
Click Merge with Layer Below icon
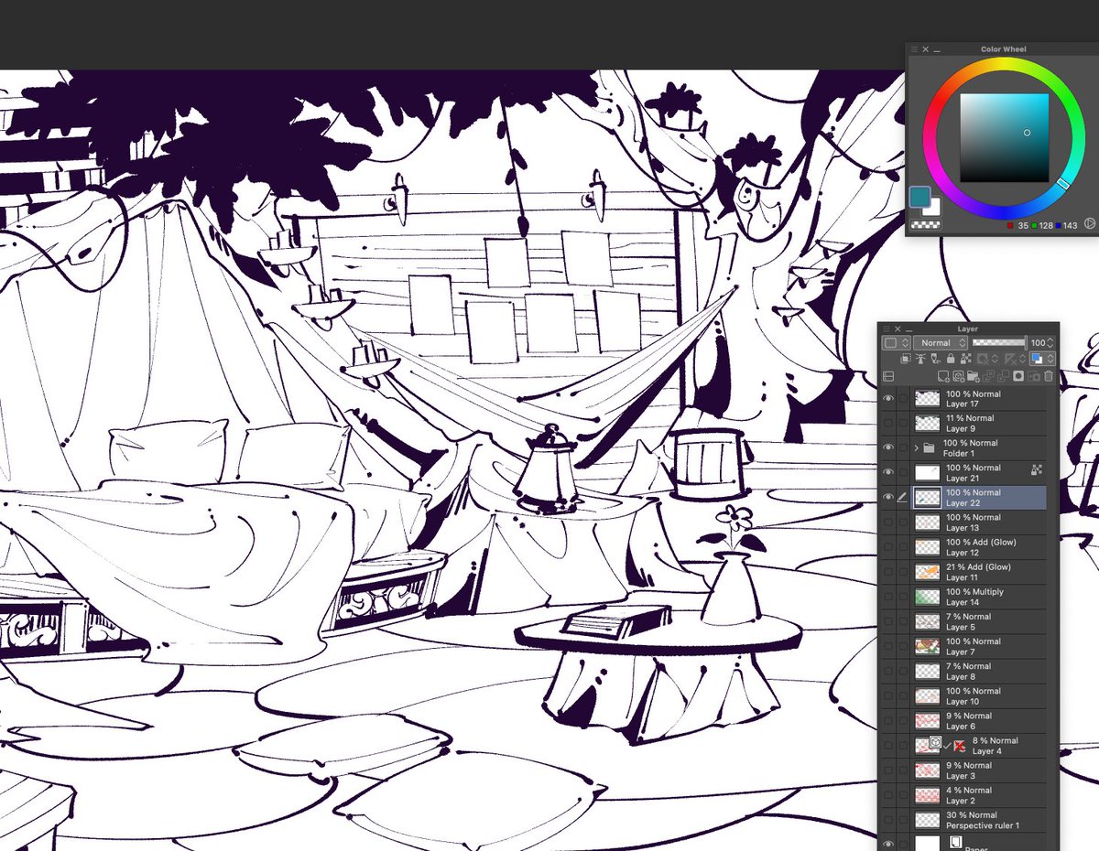1004,376
